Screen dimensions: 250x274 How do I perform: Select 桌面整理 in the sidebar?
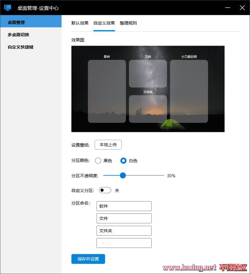(31, 23)
